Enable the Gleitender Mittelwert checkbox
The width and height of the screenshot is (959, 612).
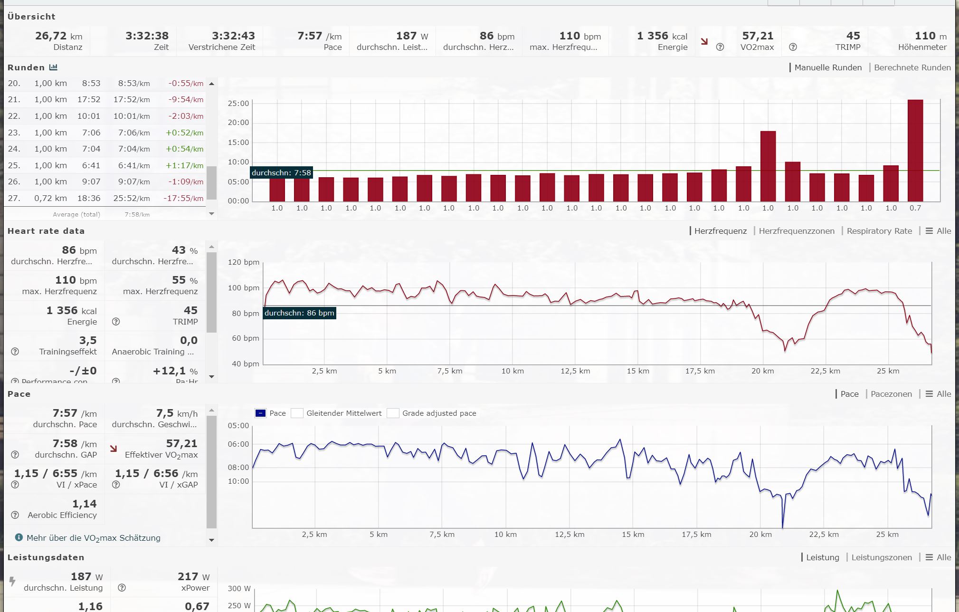coord(297,413)
